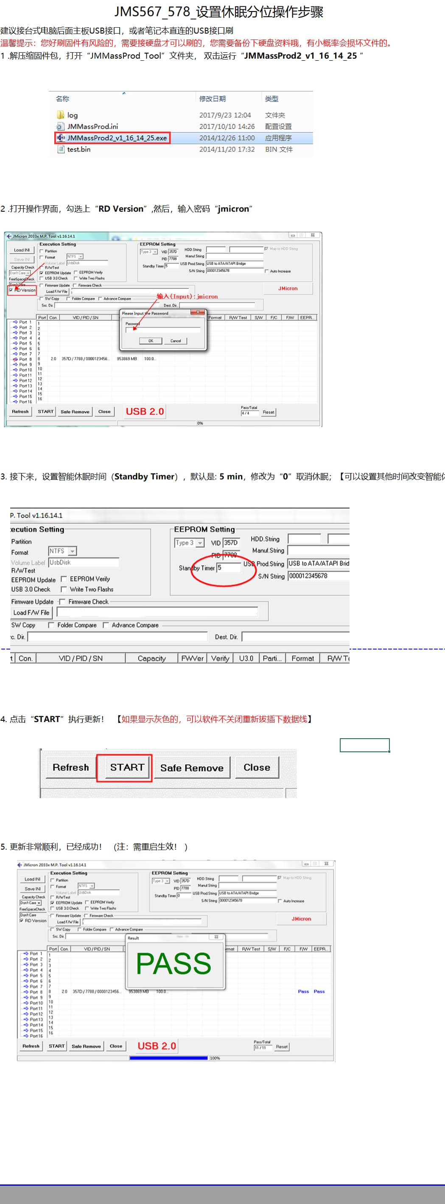Click the log folder icon in file list
The image size is (445, 1204).
(60, 115)
